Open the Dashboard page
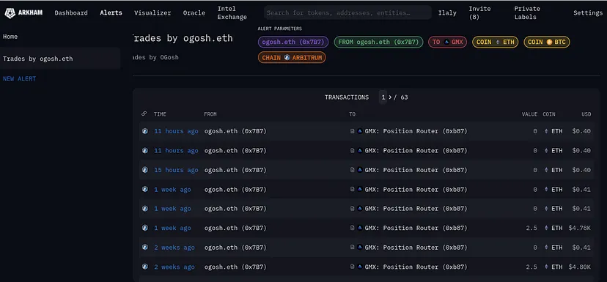This screenshot has height=282, width=607. coord(71,12)
